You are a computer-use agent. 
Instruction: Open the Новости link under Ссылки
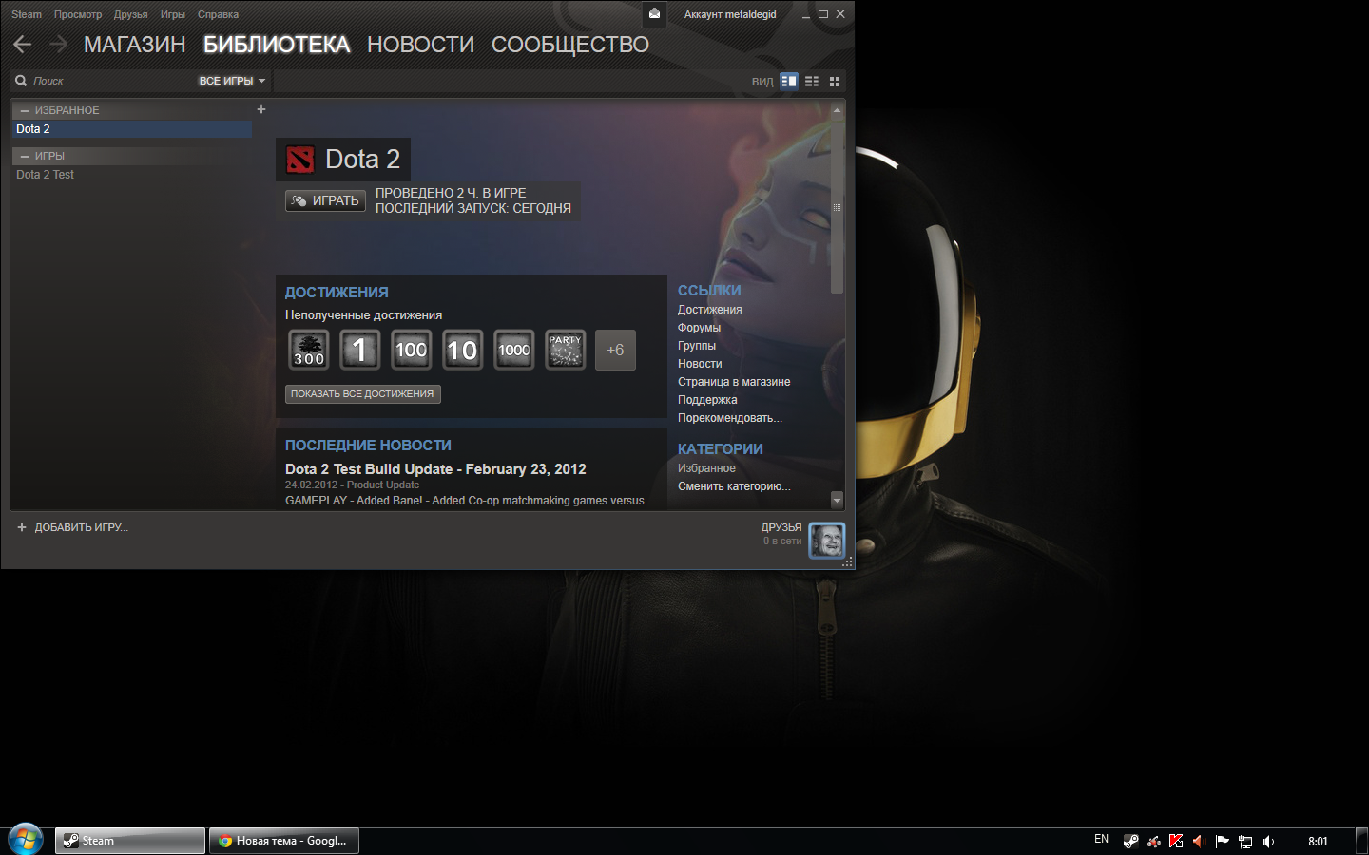(x=700, y=364)
